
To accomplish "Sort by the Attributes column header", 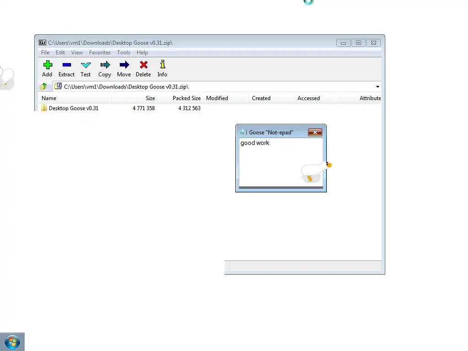I will [x=361, y=98].
